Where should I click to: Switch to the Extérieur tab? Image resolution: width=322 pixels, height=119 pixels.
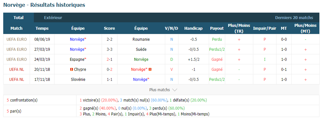pyautogui.click(x=53, y=18)
